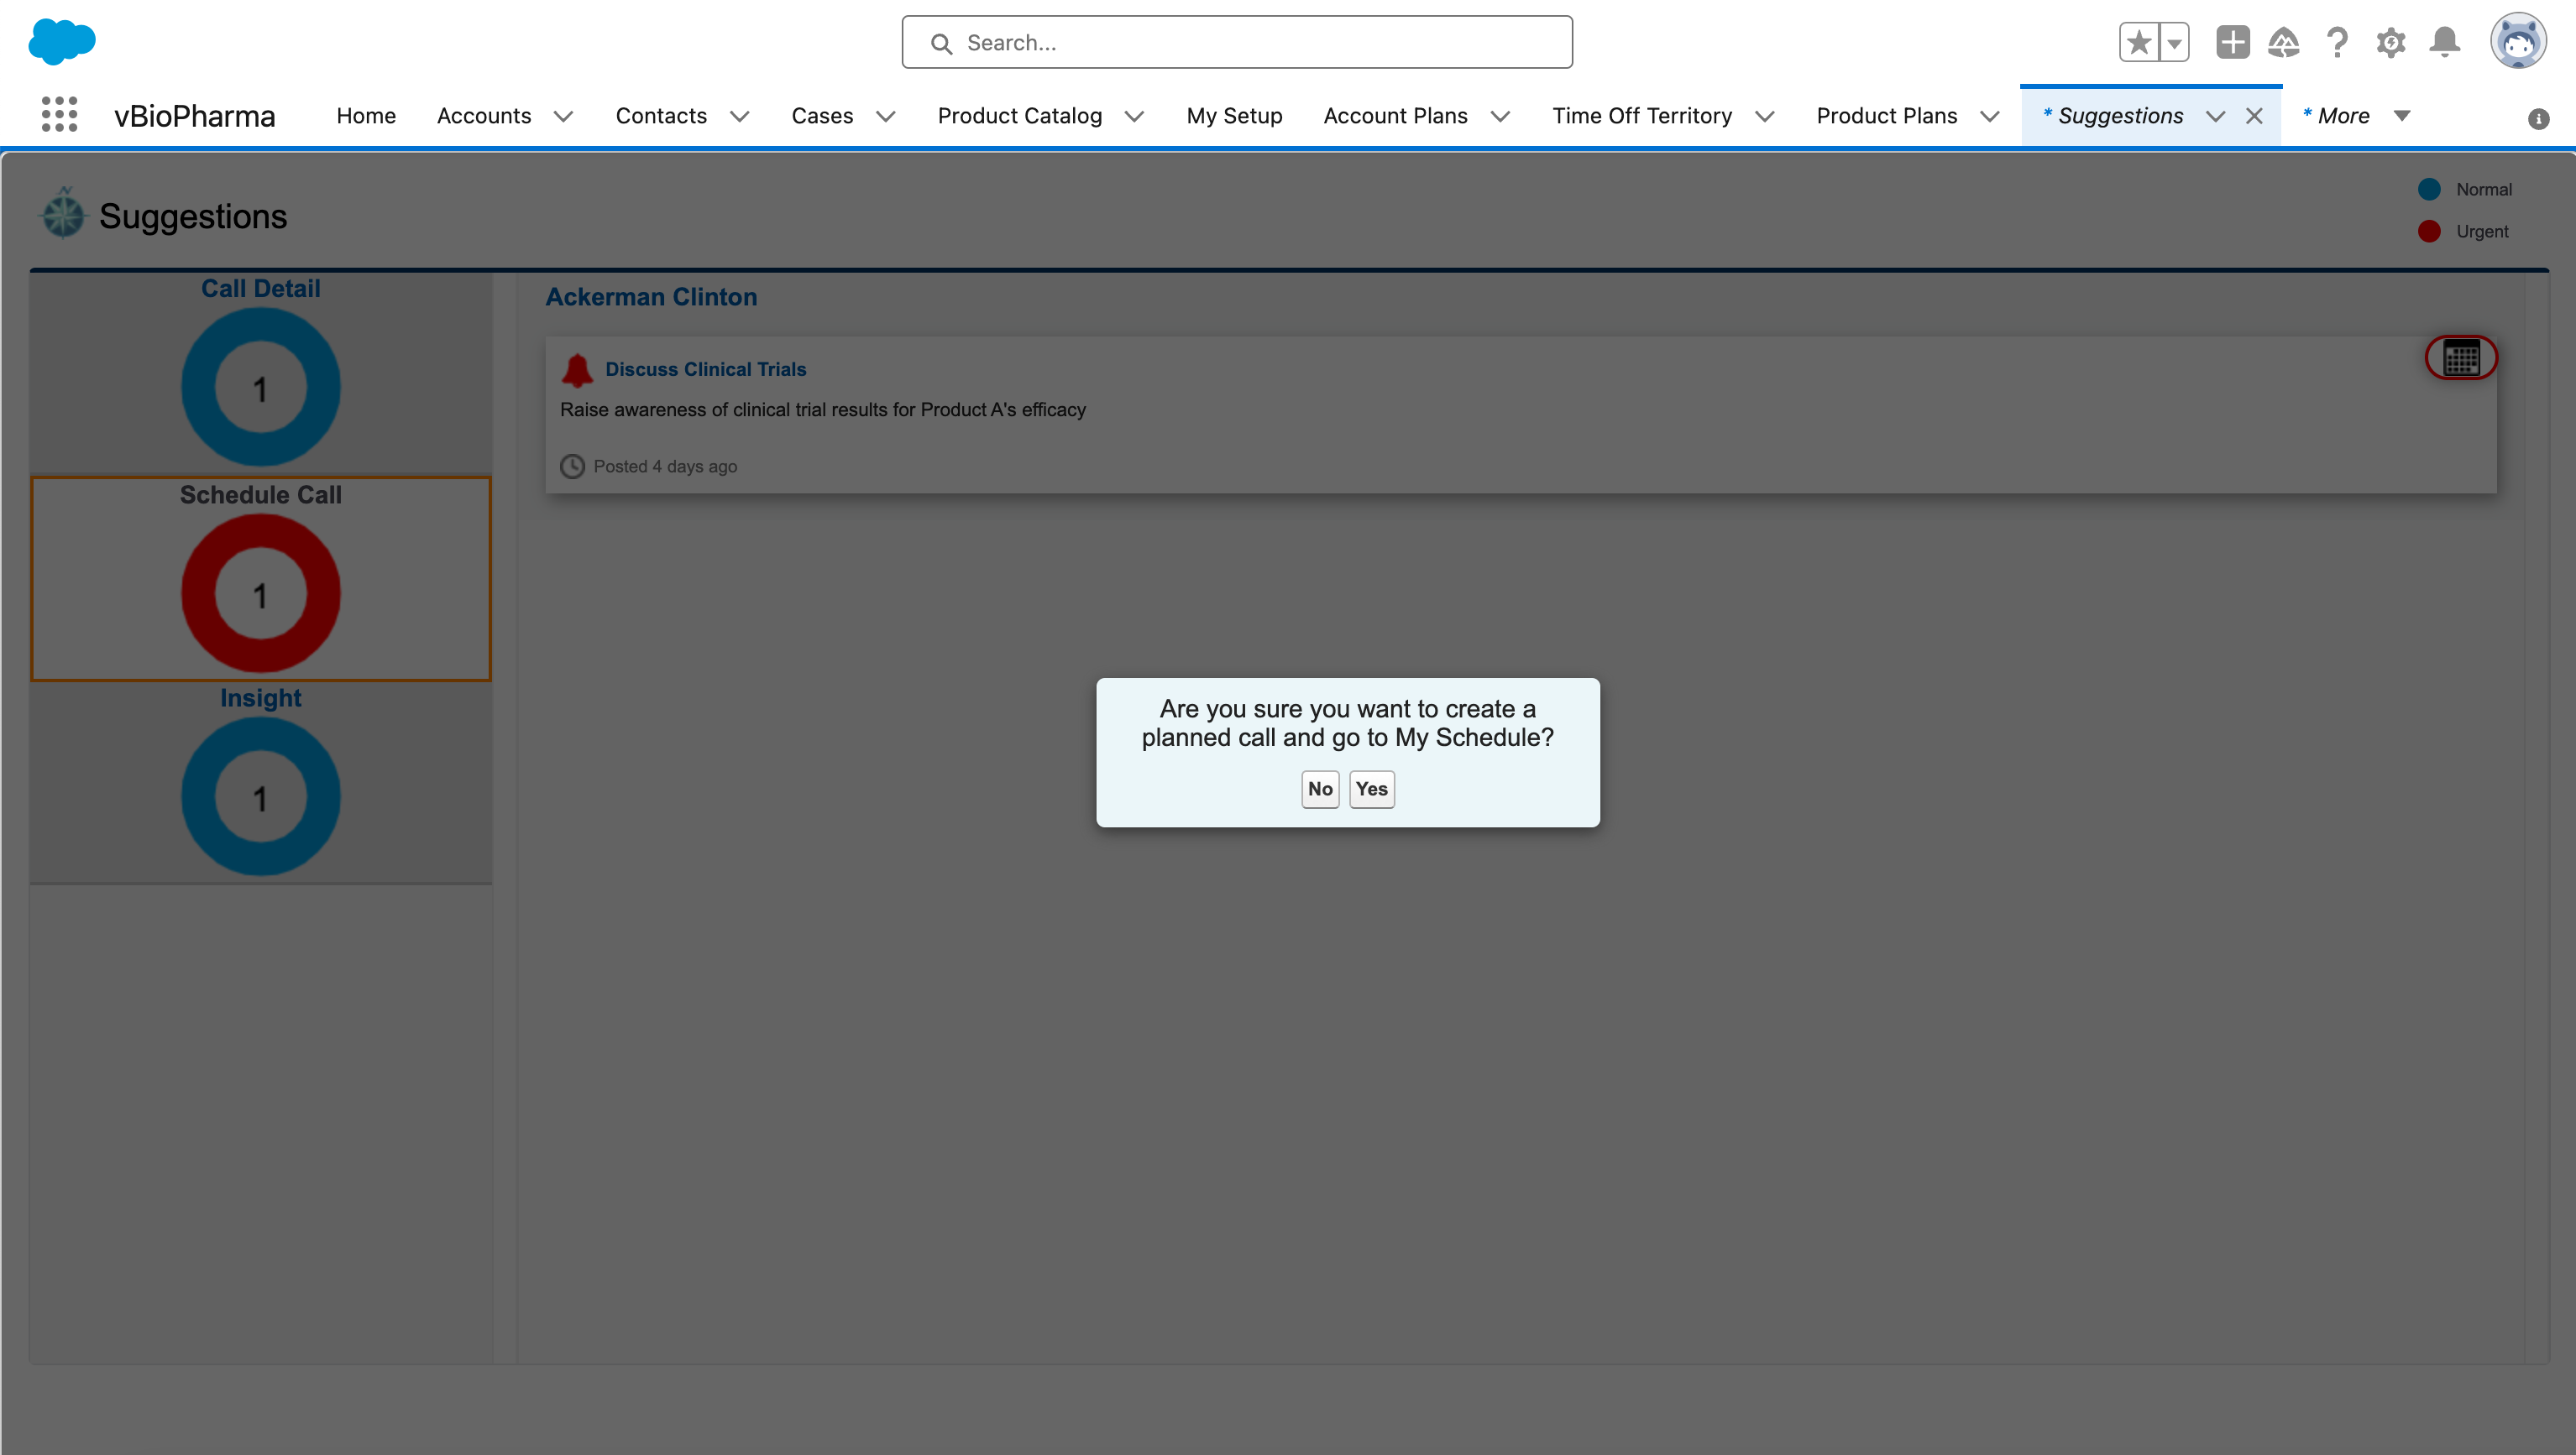This screenshot has height=1455, width=2576.
Task: Expand the More tabs dropdown
Action: (2401, 116)
